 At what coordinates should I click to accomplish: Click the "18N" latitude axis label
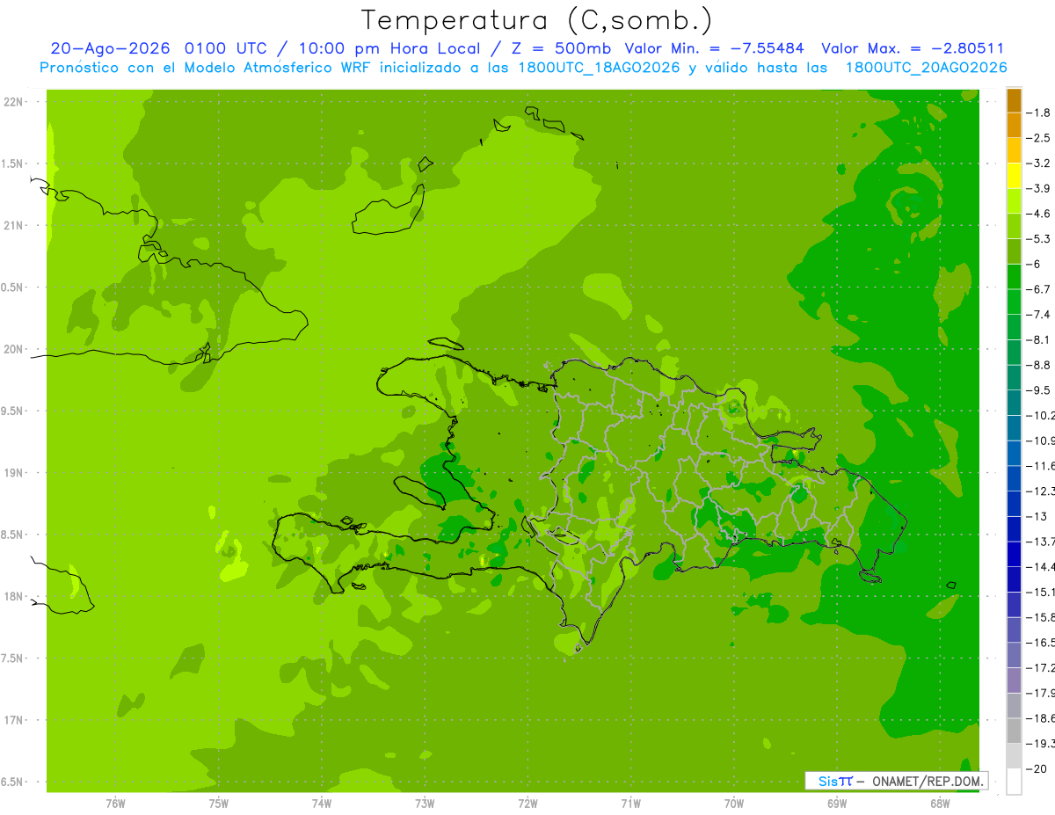coord(15,597)
